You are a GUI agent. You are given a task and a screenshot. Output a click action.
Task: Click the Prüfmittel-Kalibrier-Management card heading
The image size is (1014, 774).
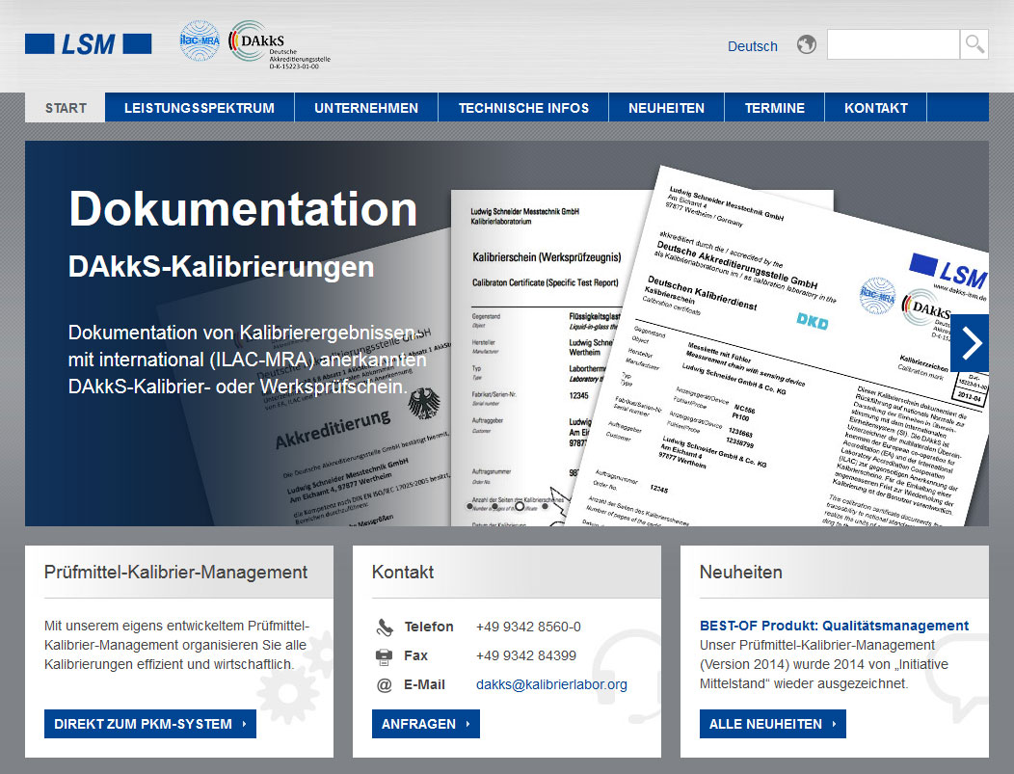[175, 572]
